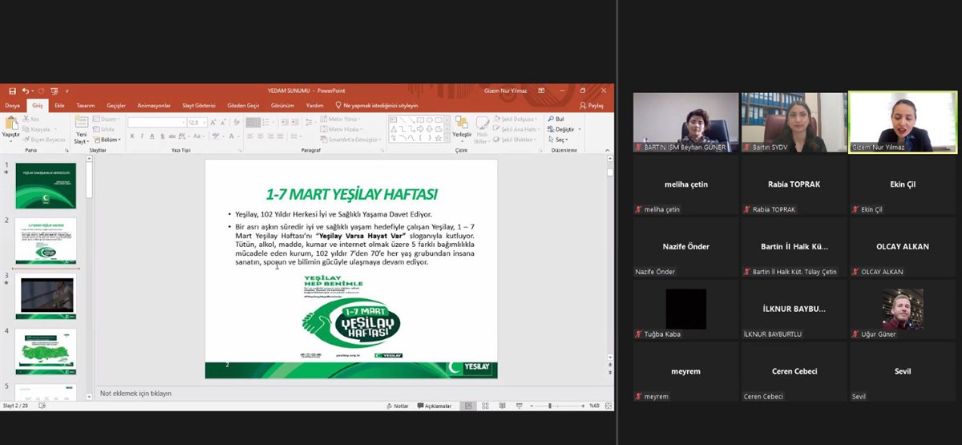Viewport: 962px width, 445px height.
Task: Click 'Ne yapmak istediğinizi söyleyin' search box
Action: tap(376, 105)
